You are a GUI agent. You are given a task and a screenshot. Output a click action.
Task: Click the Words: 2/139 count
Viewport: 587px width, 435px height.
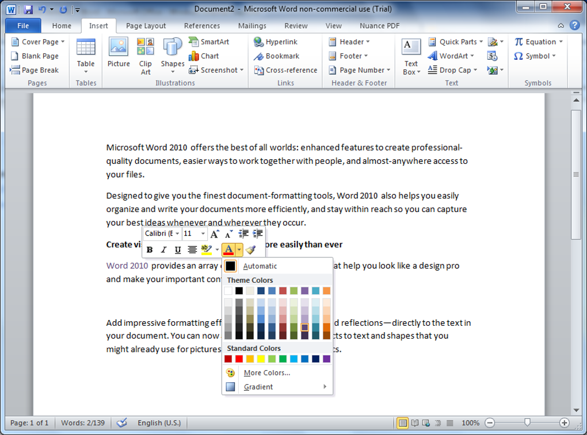click(83, 423)
